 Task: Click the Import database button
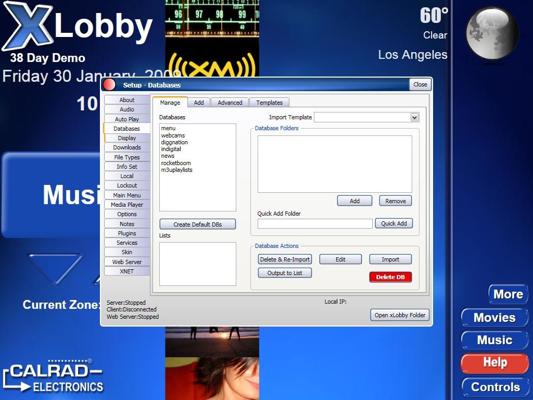[x=390, y=259]
